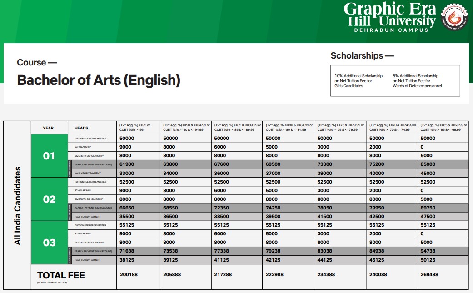Select the green Year 03 cell
Screen dimensions: 473x293
(49, 243)
